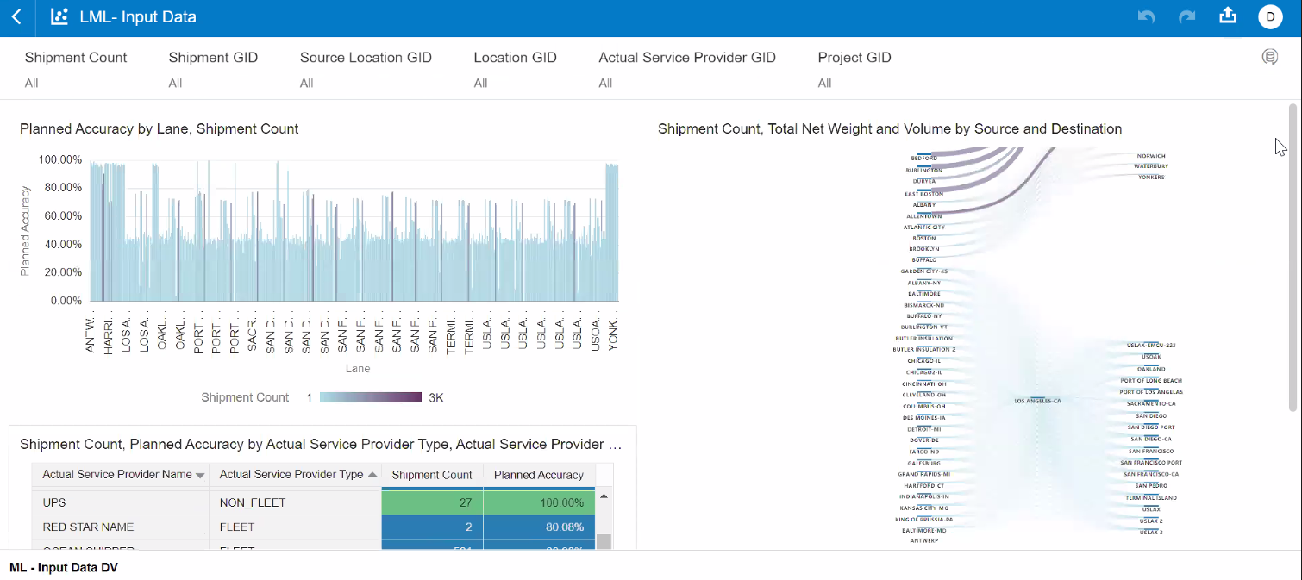
Task: Click the back arrow in header
Action: click(x=16, y=17)
